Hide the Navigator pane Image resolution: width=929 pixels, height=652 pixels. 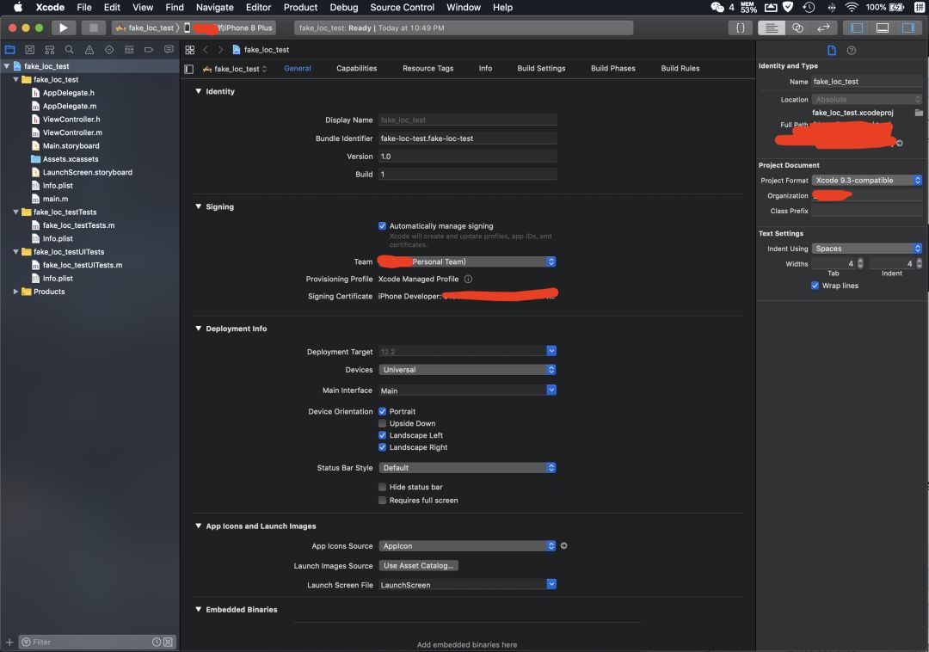857,28
